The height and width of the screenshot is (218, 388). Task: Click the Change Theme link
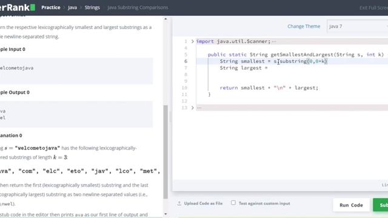304,26
